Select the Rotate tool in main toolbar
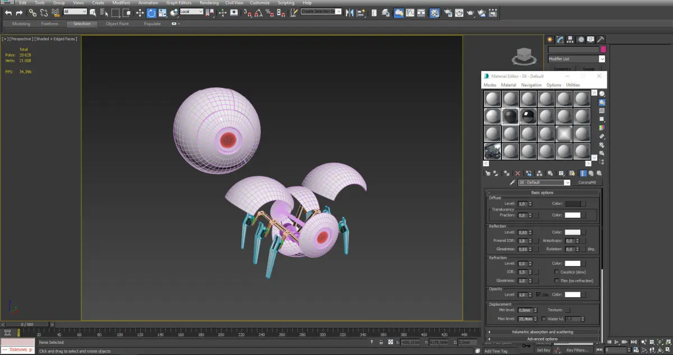The image size is (673, 355). (x=151, y=12)
